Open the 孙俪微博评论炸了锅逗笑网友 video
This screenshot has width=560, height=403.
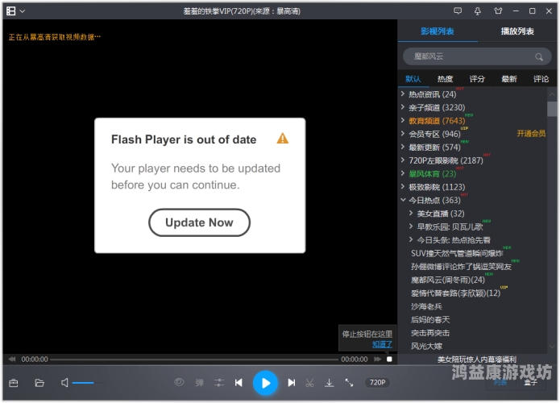click(461, 267)
